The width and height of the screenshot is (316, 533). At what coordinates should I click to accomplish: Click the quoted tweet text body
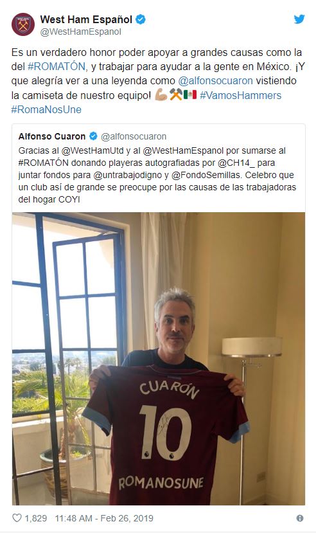[157, 175]
